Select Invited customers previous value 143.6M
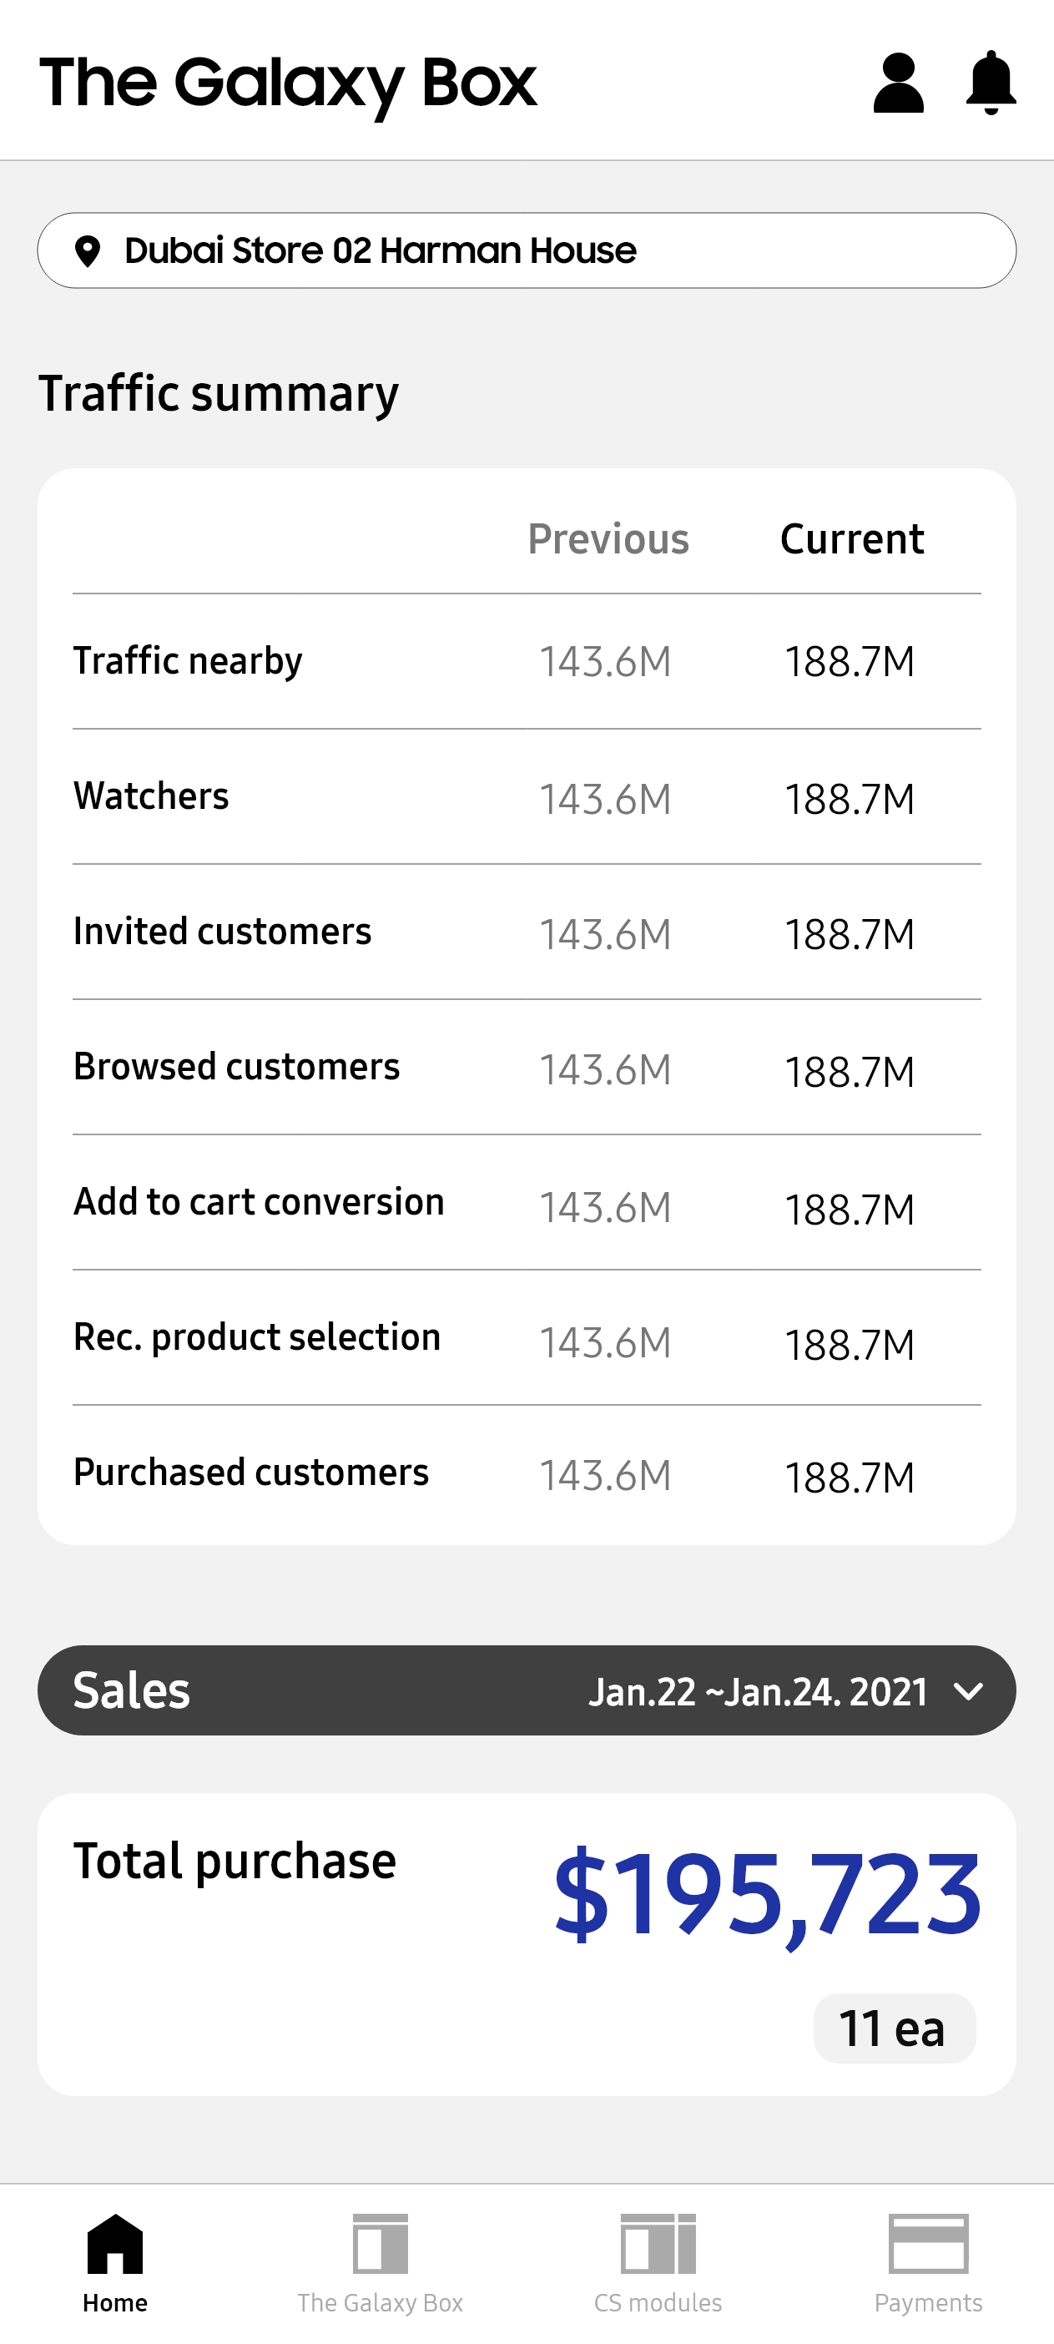The image size is (1054, 2344). tap(606, 936)
